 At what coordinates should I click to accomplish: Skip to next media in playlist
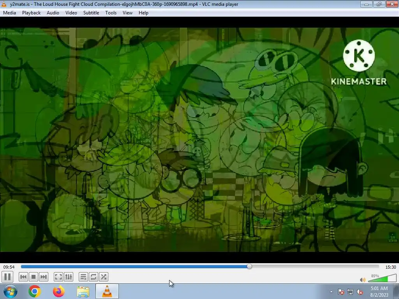pyautogui.click(x=44, y=277)
